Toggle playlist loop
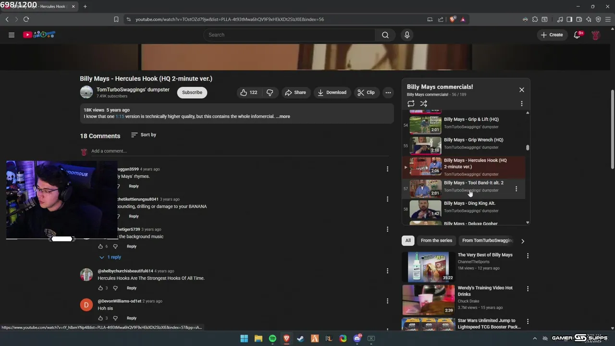 411,103
